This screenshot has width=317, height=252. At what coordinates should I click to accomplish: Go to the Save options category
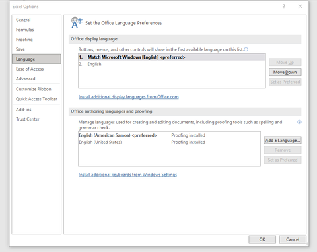36,49
